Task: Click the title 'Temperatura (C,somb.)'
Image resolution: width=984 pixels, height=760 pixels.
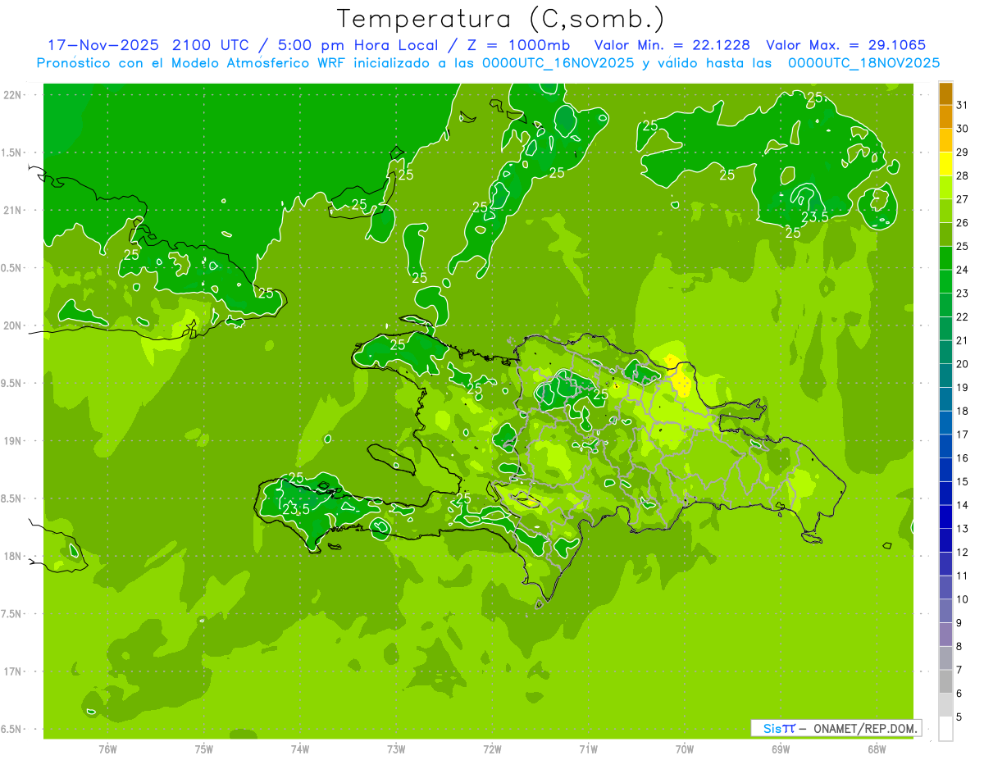Action: pos(501,20)
